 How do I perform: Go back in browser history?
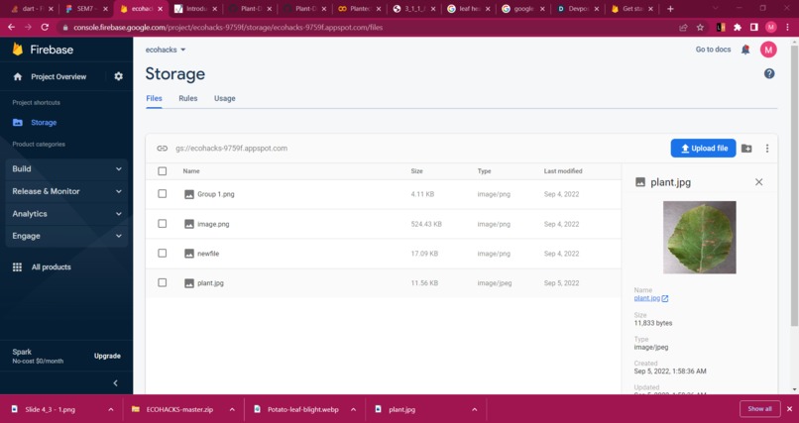click(11, 28)
